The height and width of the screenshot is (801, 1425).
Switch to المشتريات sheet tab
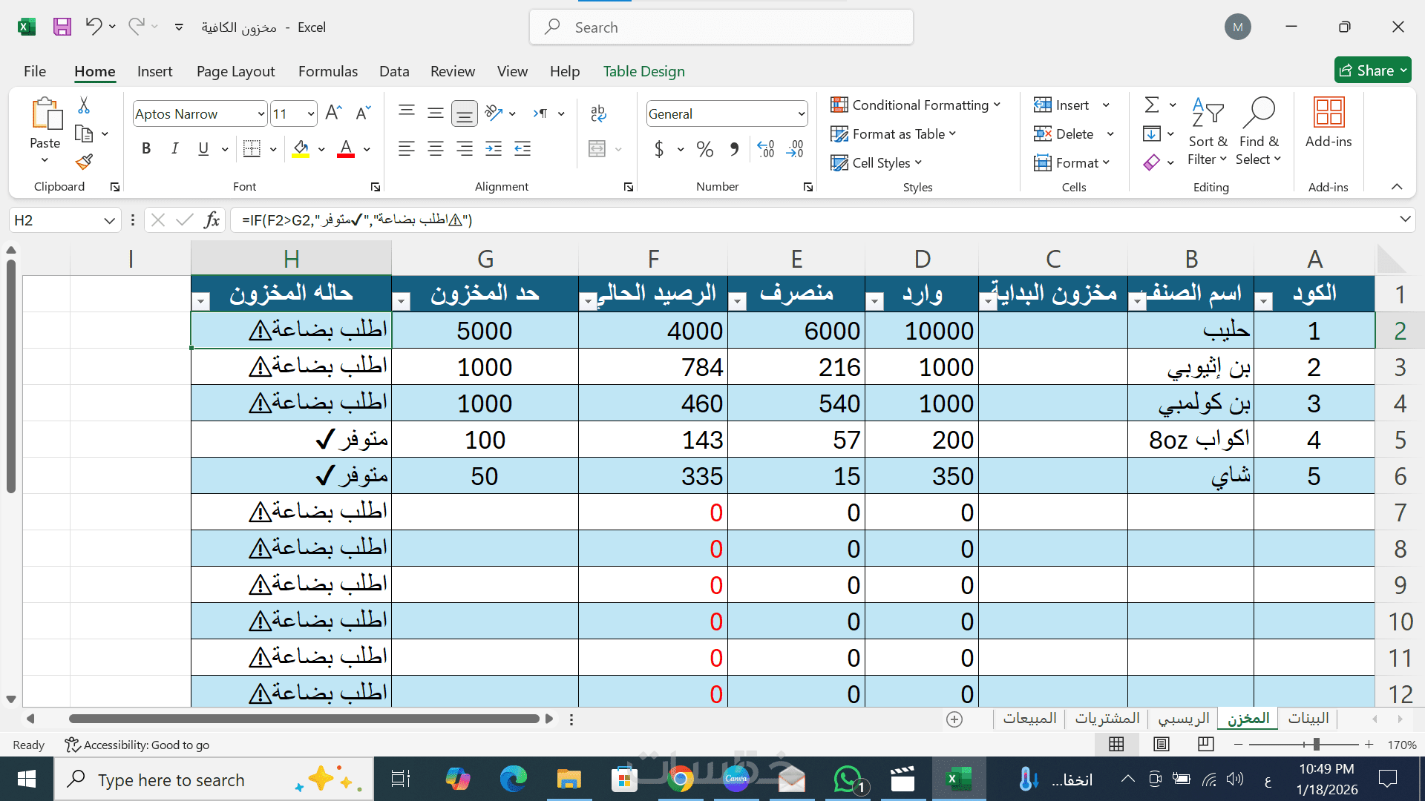click(1107, 718)
